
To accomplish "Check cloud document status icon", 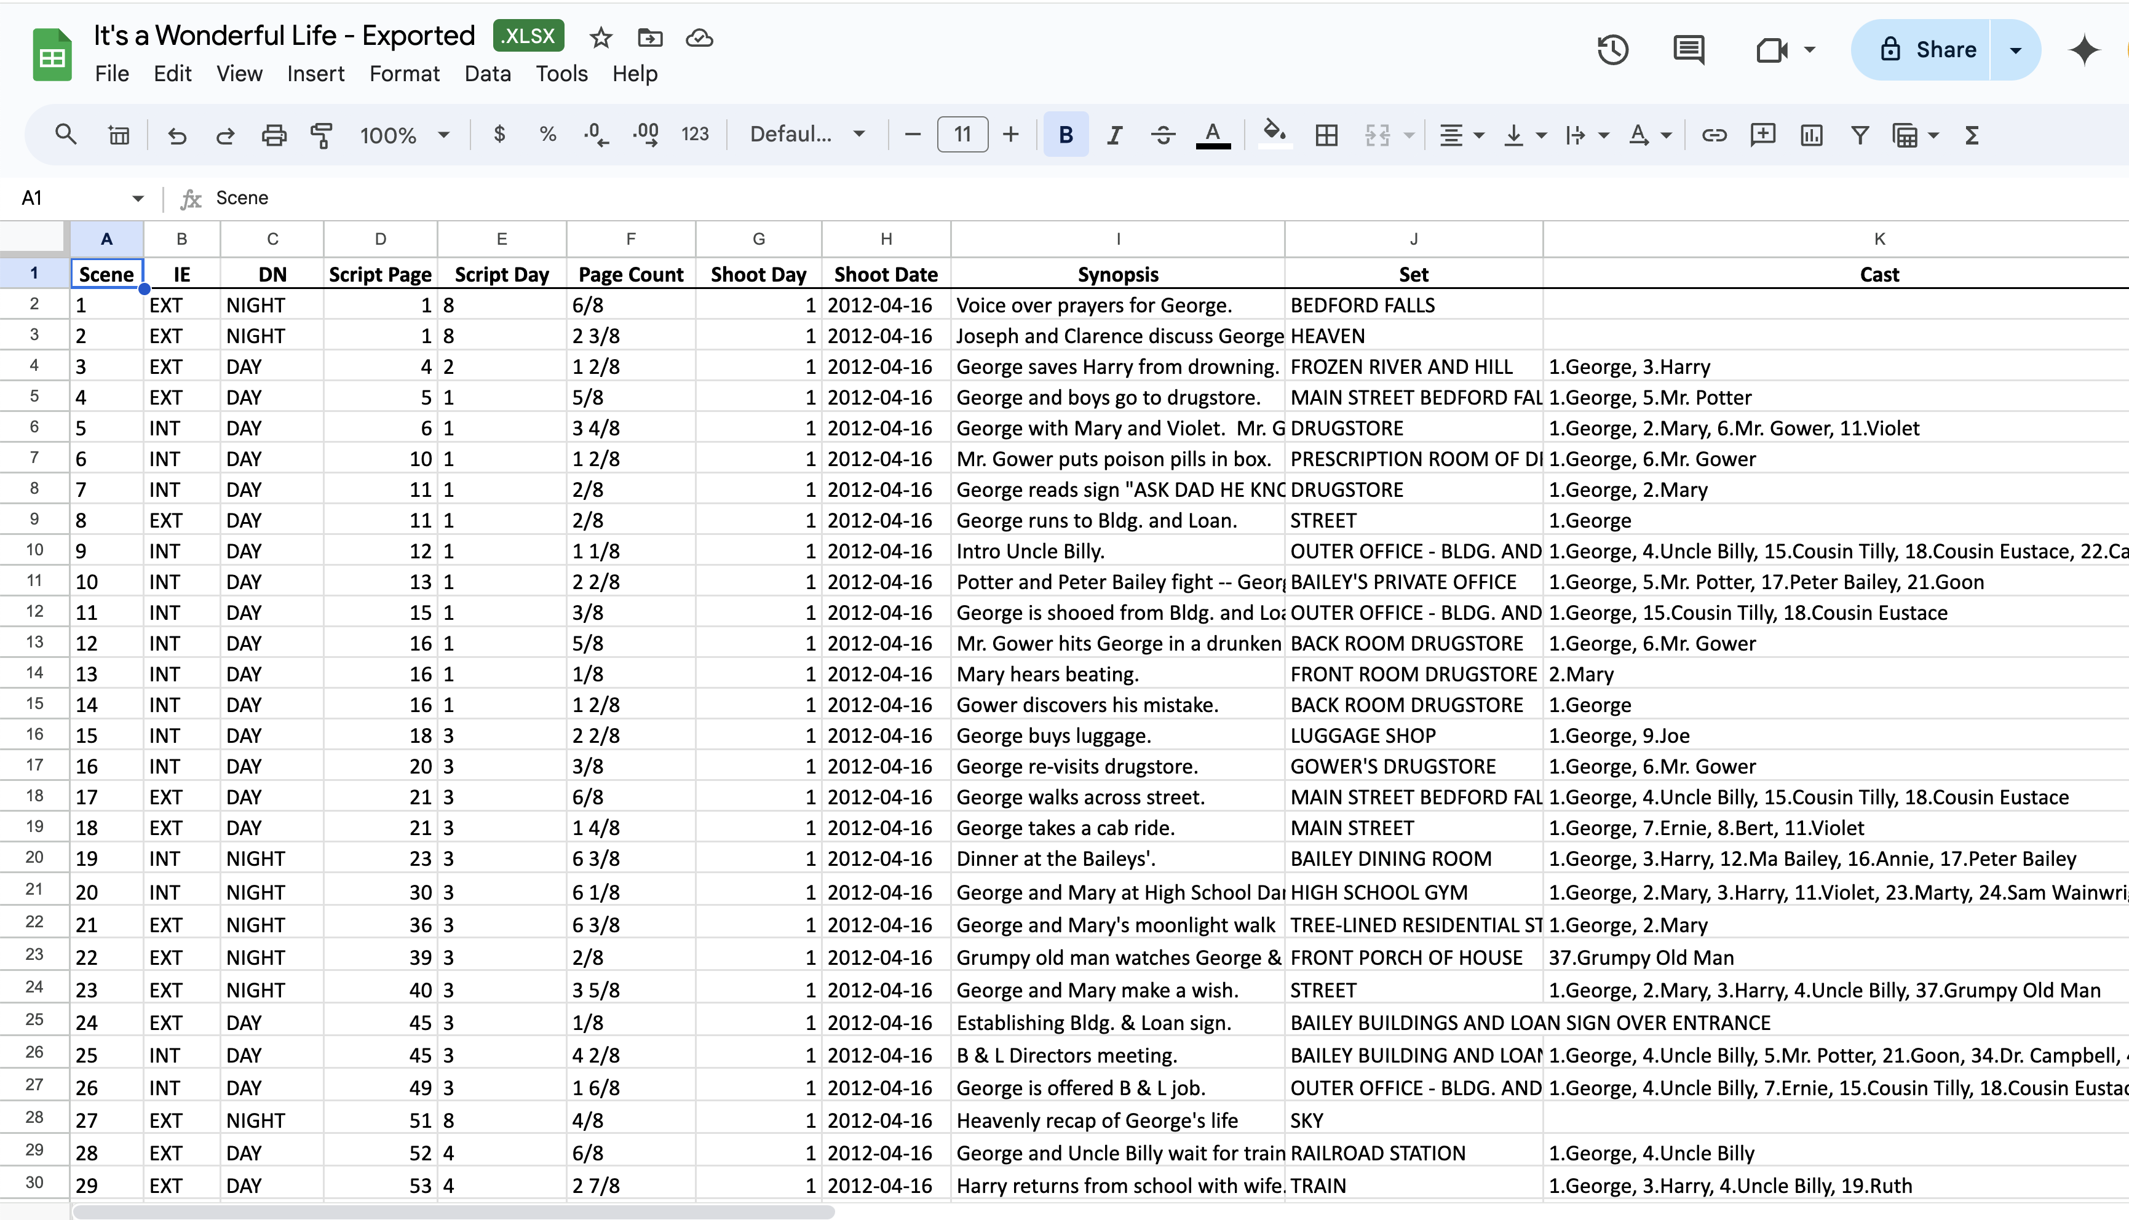I will [x=700, y=38].
